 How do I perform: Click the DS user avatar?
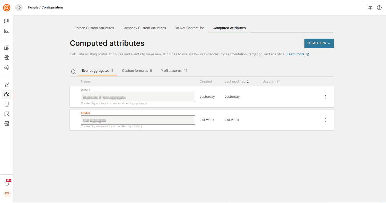[x=7, y=193]
